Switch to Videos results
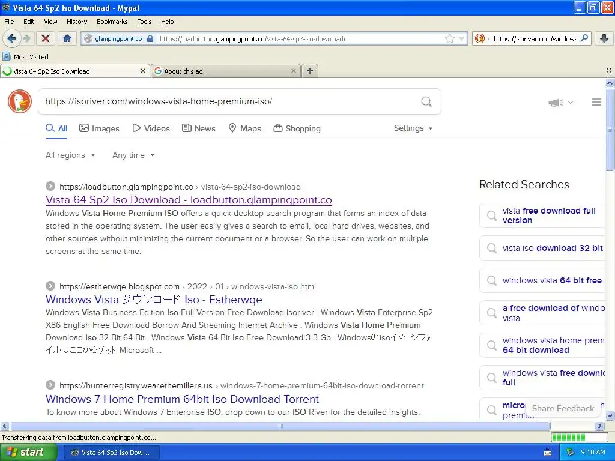615x461 pixels. [x=151, y=128]
